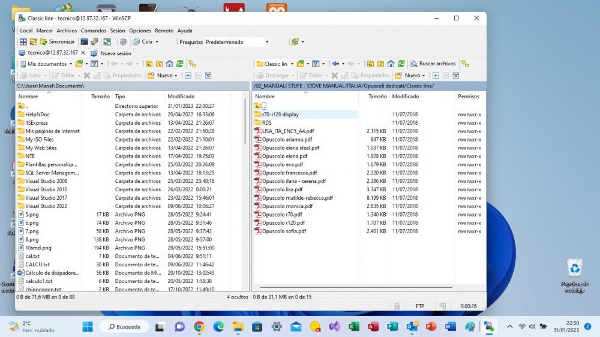
Task: Click the remote path address bar
Action: point(369,86)
